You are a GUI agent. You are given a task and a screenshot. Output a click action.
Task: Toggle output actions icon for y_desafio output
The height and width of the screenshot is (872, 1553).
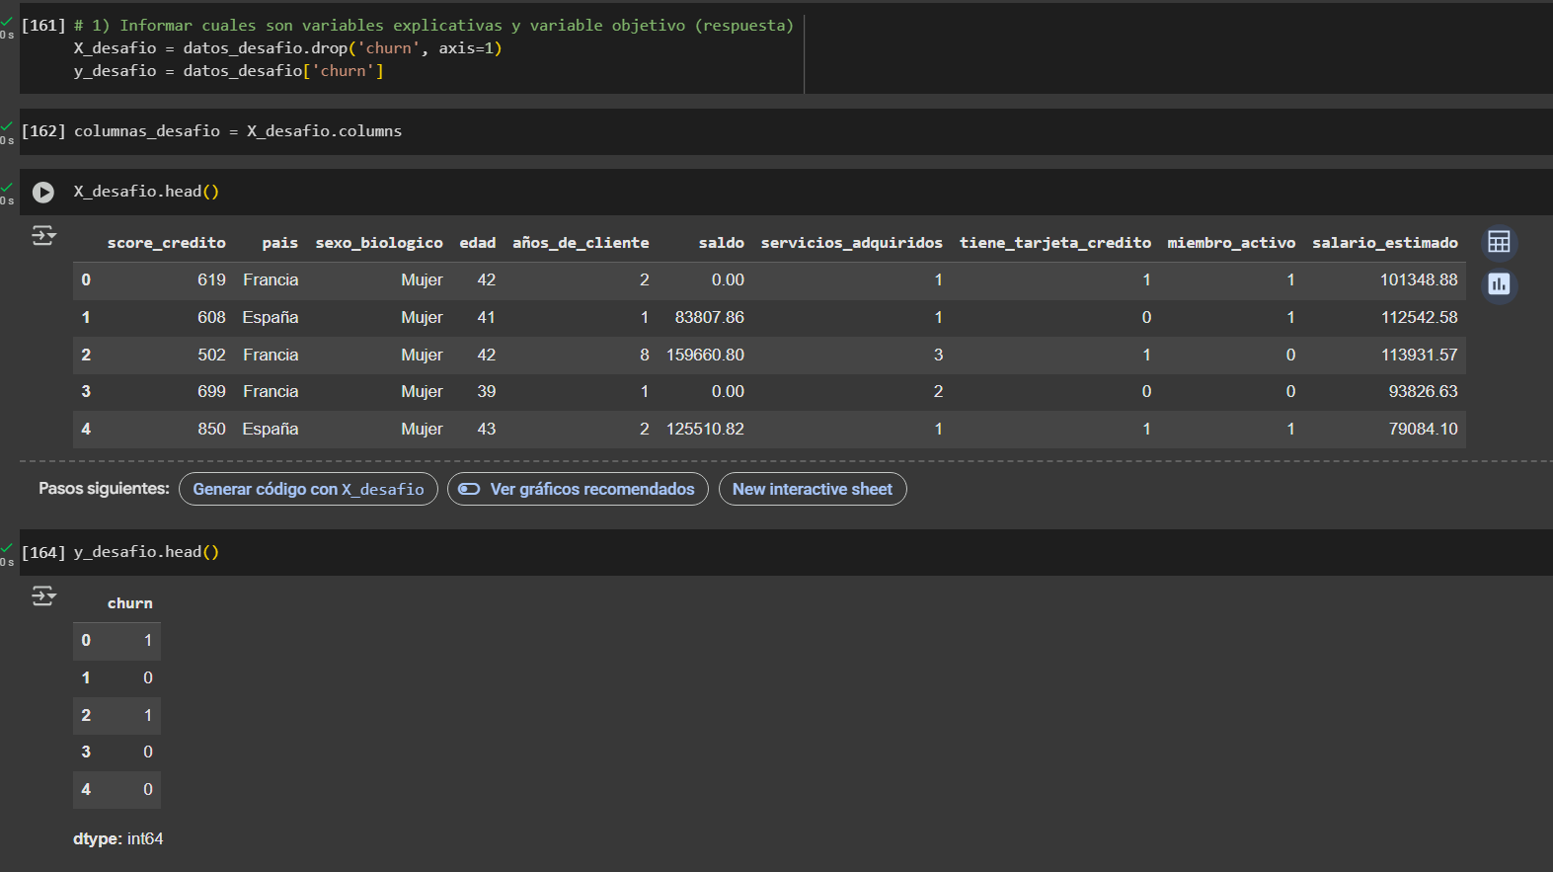click(43, 596)
